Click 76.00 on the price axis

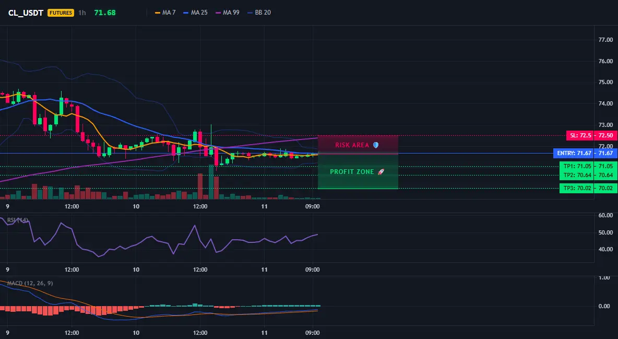click(606, 61)
